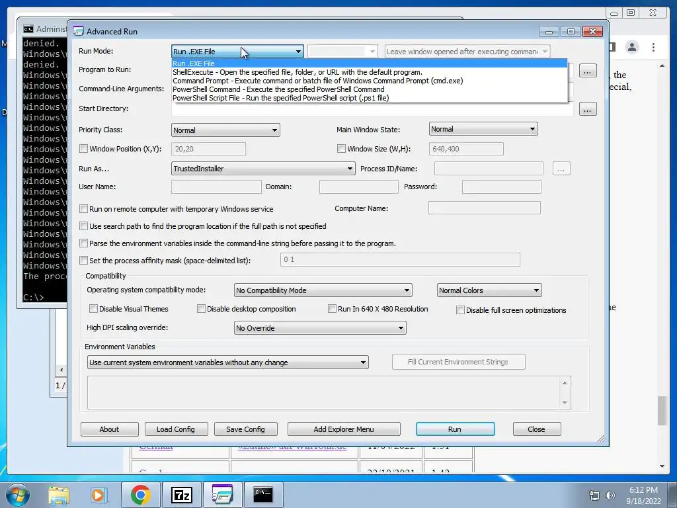The width and height of the screenshot is (677, 508).
Task: Open Windows Media Player from the taskbar
Action: coord(98,495)
